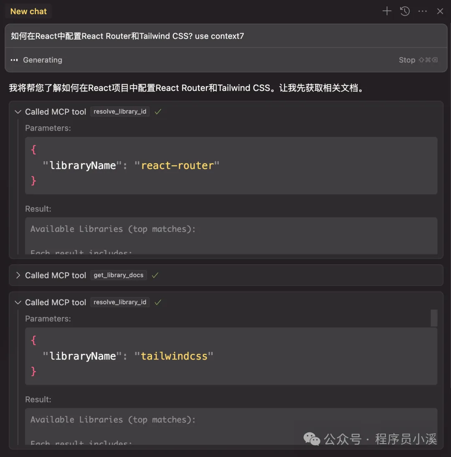The height and width of the screenshot is (457, 451).
Task: Select the react-router value in the JSON parameters
Action: click(177, 165)
